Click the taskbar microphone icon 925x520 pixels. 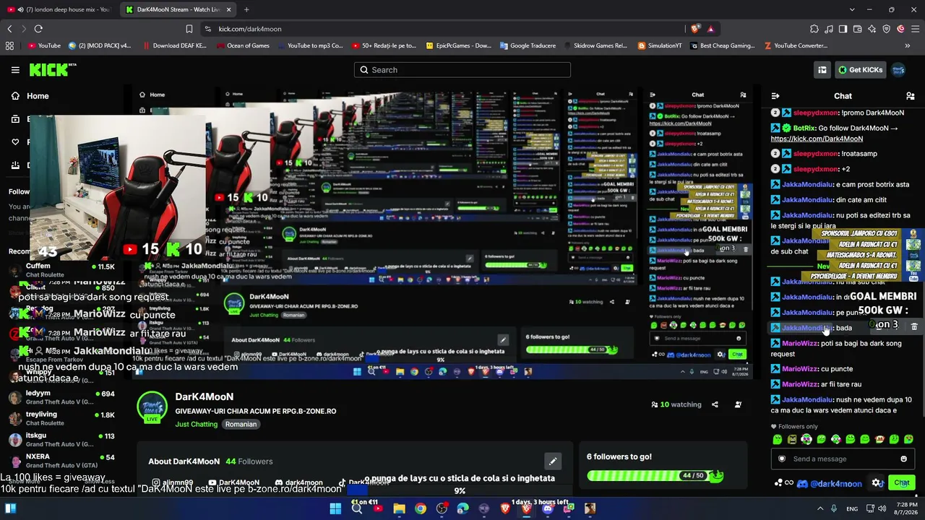click(x=834, y=508)
